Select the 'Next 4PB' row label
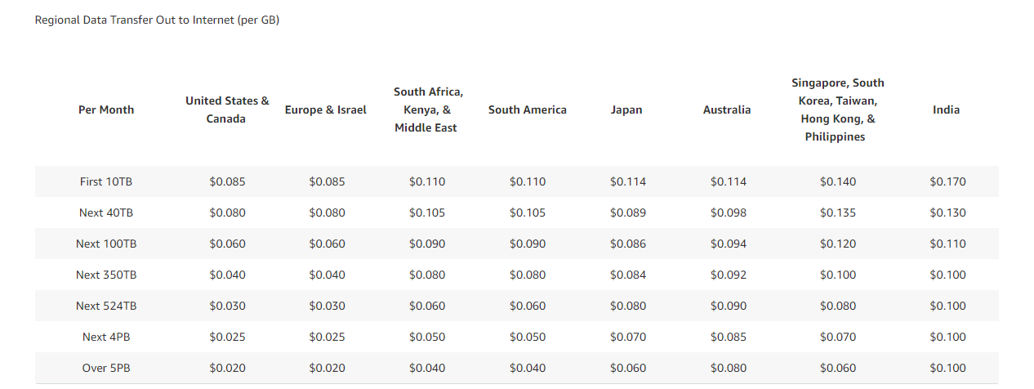Screen dimensions: 1034x389 (106, 337)
